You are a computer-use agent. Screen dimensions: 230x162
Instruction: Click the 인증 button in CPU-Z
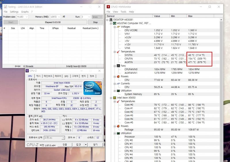tap(65, 145)
